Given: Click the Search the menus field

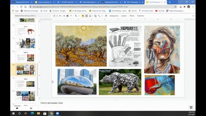Looking at the screenshot, I should click(33, 16).
